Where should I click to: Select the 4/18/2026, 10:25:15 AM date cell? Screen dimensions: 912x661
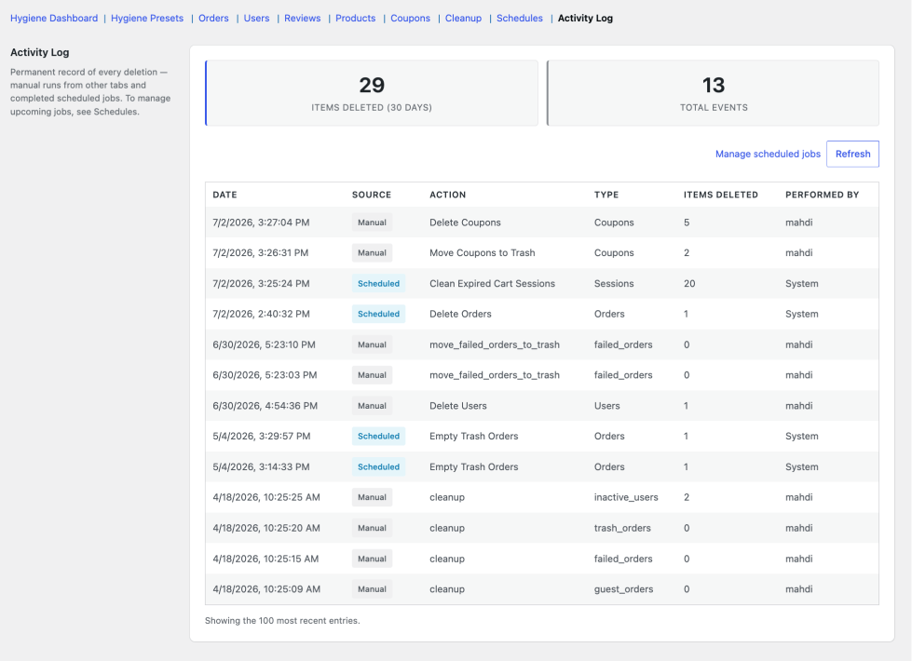(x=265, y=559)
